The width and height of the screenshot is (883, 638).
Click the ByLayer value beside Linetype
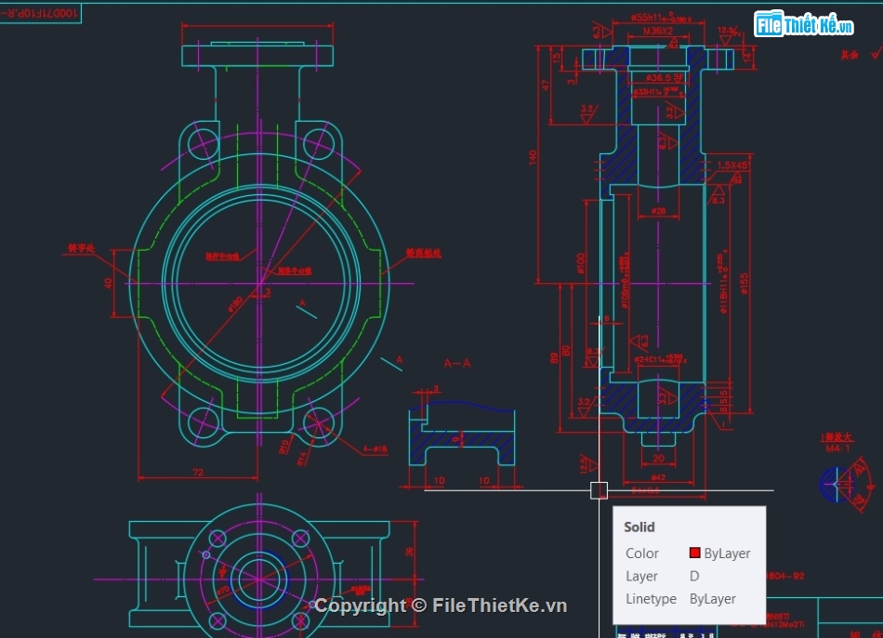click(x=713, y=599)
